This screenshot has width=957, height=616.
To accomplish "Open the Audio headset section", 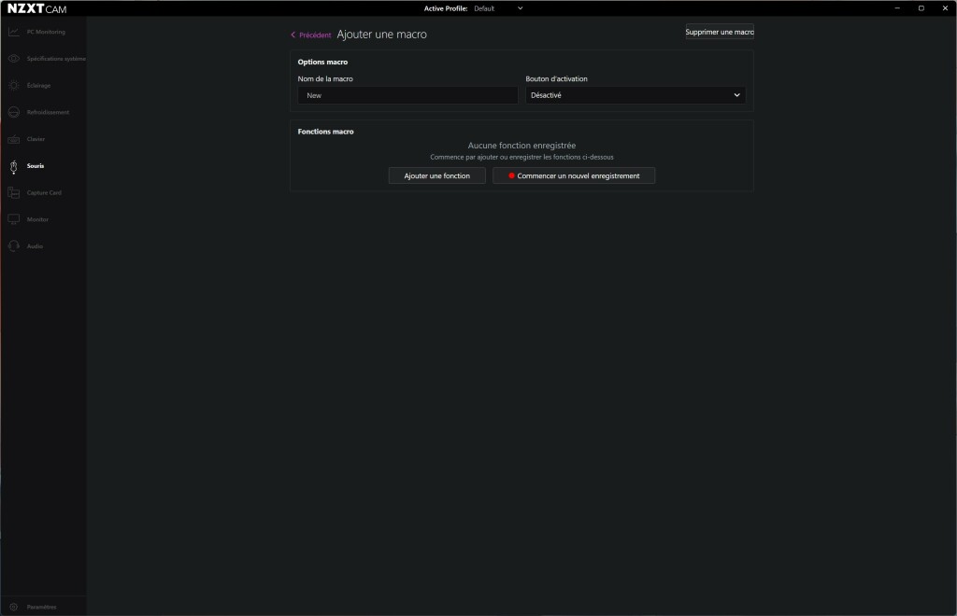I will tap(13, 245).
